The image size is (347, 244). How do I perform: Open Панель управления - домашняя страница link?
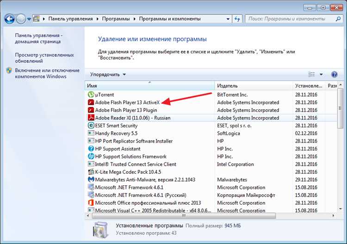[x=38, y=38]
